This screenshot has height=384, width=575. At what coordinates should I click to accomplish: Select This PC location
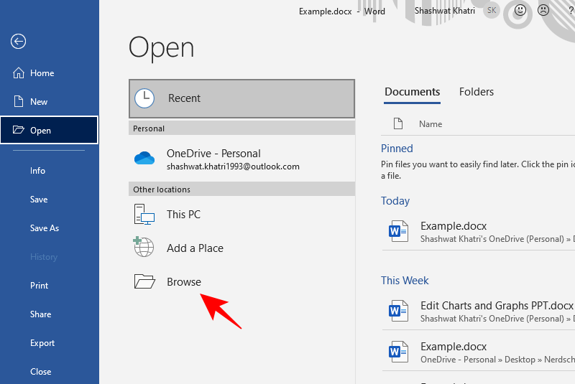241,214
